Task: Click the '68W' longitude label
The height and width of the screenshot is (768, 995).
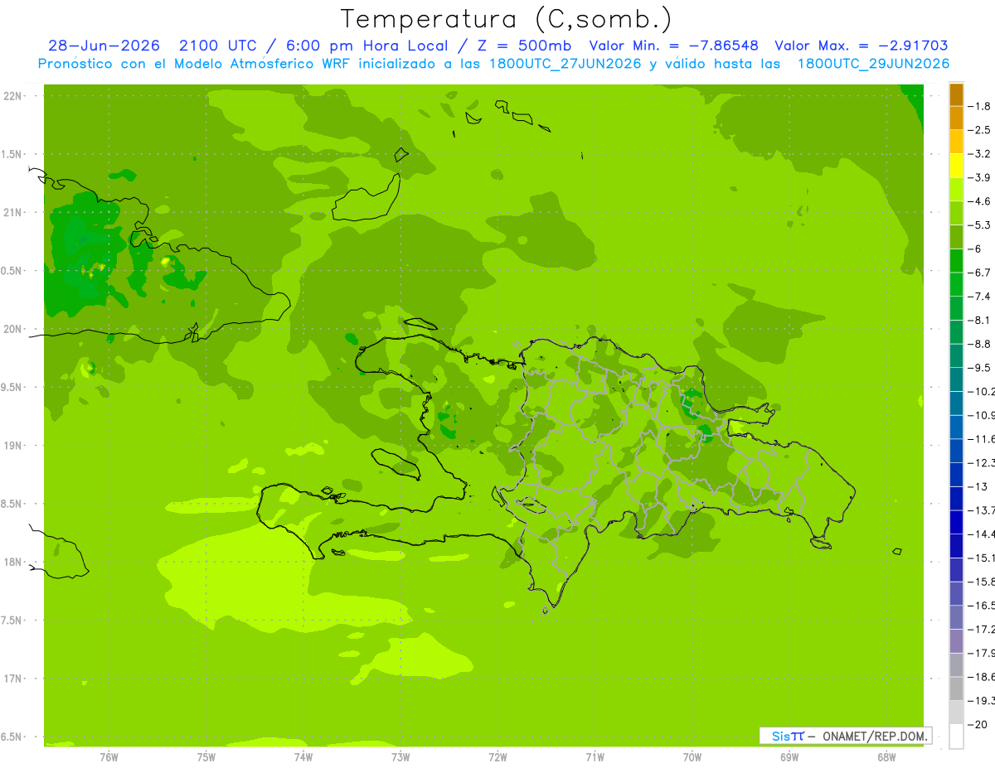Action: pos(886,756)
